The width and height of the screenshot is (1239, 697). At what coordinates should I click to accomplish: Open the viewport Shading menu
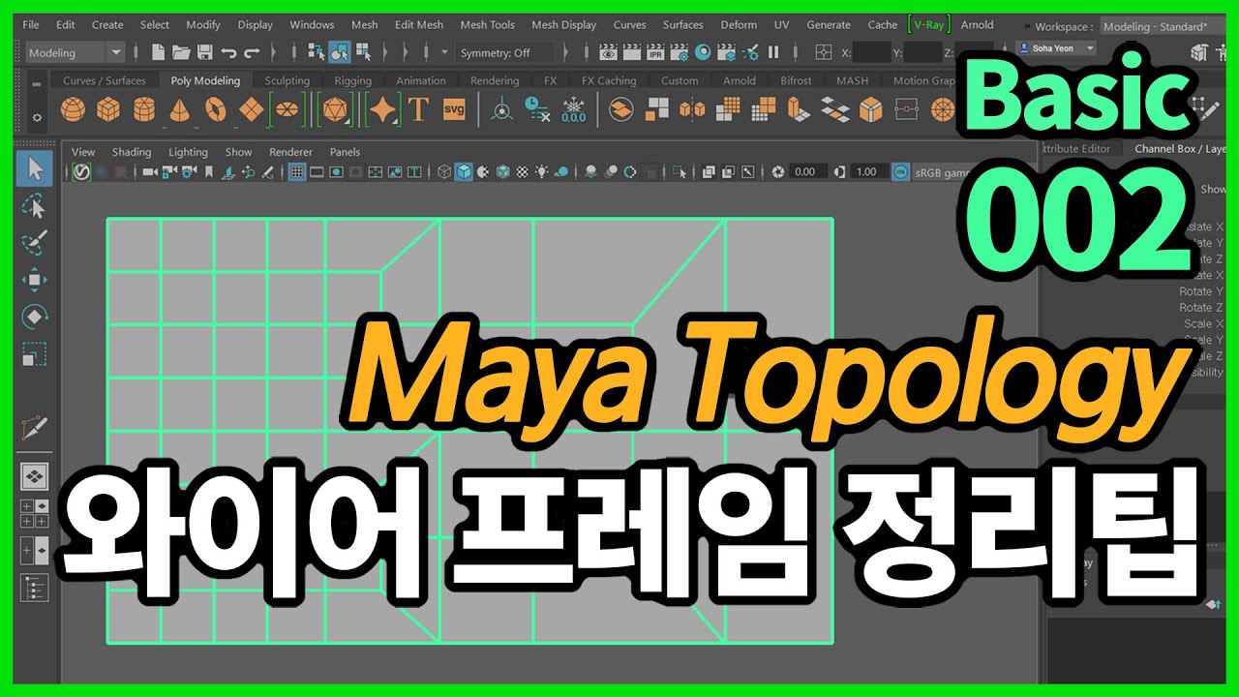[132, 152]
